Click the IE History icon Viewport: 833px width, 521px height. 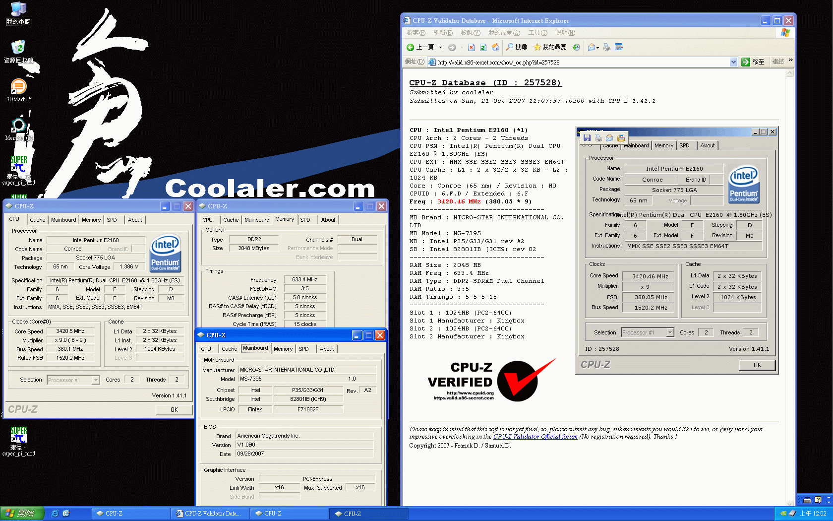(x=576, y=47)
